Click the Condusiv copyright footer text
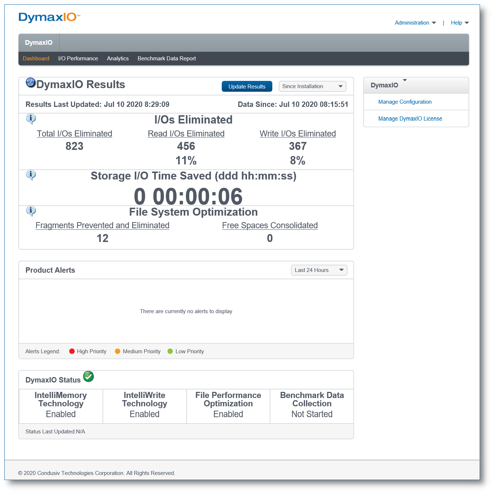The image size is (493, 493). pos(96,473)
